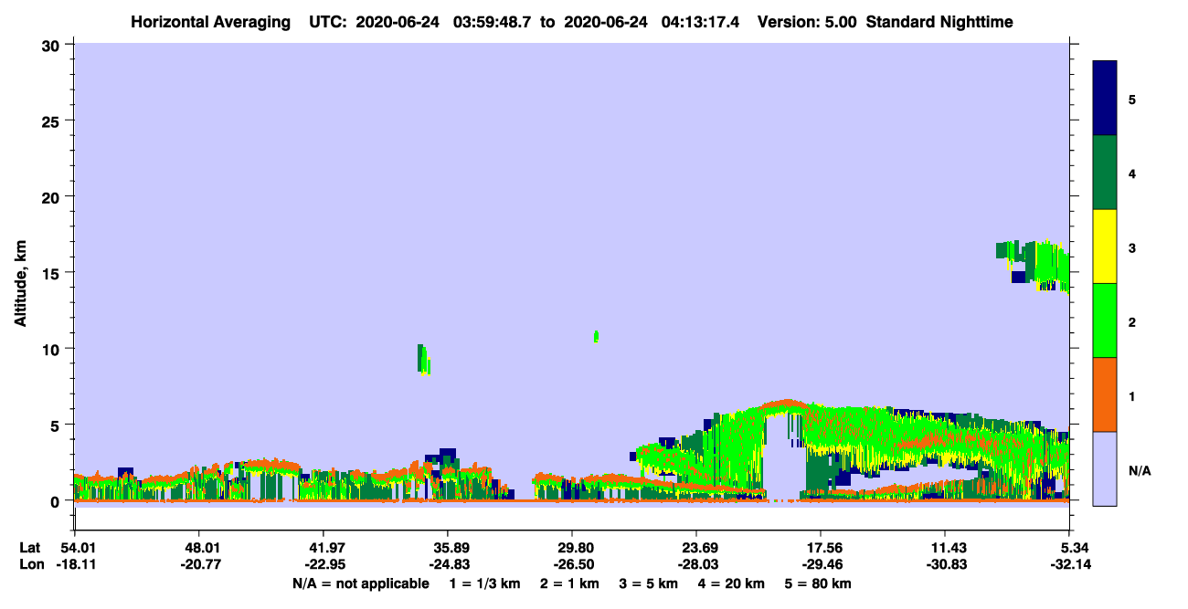This screenshot has height=609, width=1188.
Task: Click the longitude value -29.46
Action: (x=821, y=564)
